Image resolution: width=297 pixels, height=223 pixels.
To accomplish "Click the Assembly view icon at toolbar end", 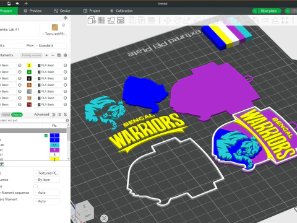I will click(x=285, y=20).
